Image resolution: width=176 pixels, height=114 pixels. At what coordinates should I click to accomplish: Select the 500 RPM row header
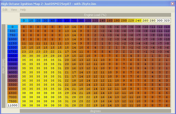(x=13, y=31)
